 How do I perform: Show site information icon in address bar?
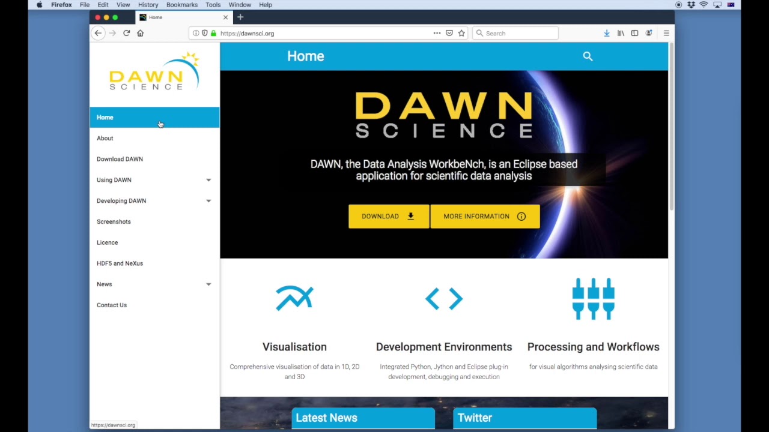[196, 33]
